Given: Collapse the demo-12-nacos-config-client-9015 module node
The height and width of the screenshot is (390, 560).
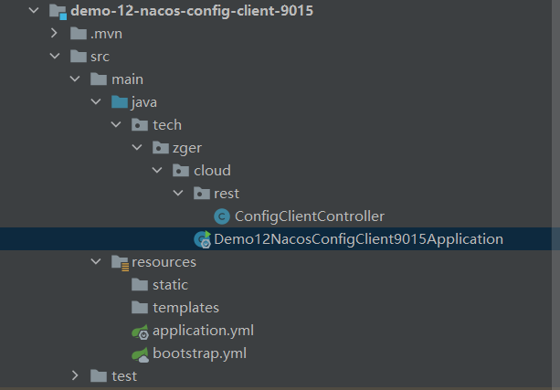Looking at the screenshot, I should [x=34, y=10].
